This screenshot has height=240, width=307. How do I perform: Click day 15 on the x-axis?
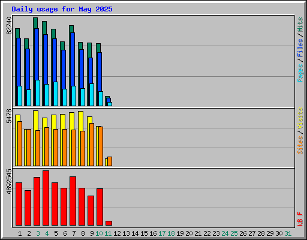point(144,233)
